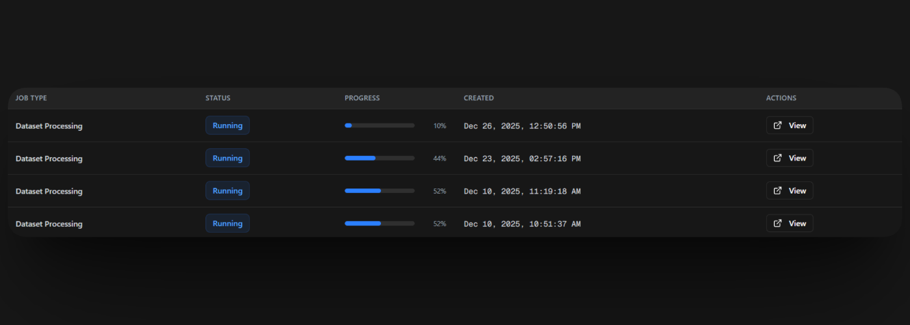Click the timestamp Dec 26, 2025, 12:50:56 PM
The image size is (910, 325).
click(x=522, y=126)
